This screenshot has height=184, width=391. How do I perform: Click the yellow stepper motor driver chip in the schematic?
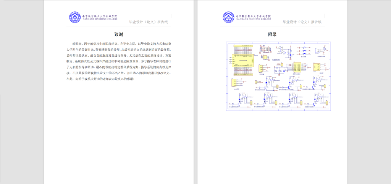pyautogui.click(x=297, y=67)
